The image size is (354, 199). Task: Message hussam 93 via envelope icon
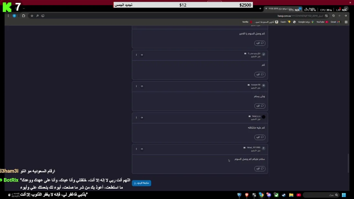(249, 85)
